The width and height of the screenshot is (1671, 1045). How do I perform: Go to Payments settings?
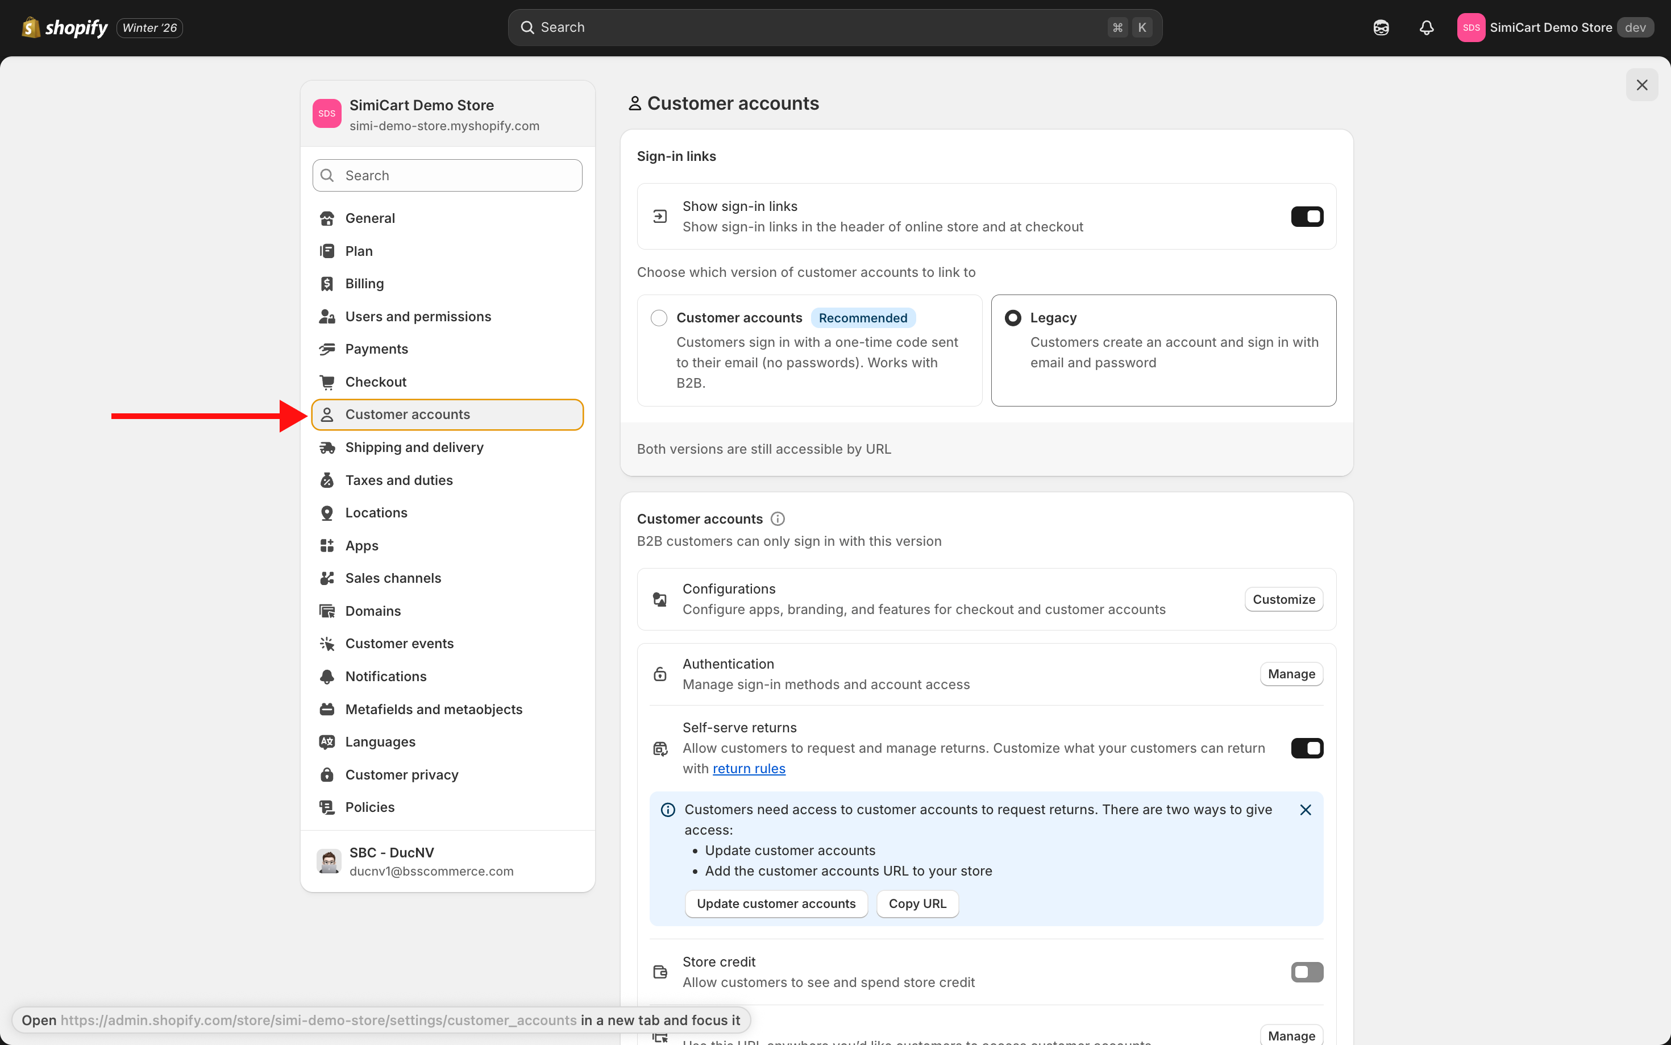point(376,349)
